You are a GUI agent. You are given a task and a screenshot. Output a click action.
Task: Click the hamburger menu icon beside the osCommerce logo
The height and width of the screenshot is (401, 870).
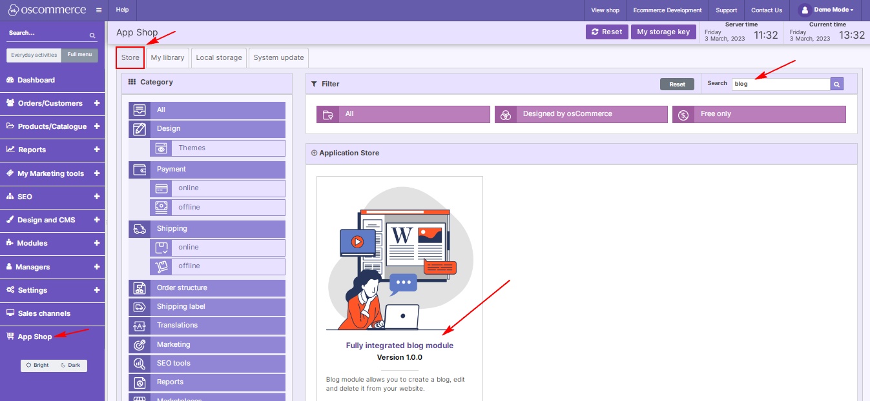pyautogui.click(x=98, y=10)
